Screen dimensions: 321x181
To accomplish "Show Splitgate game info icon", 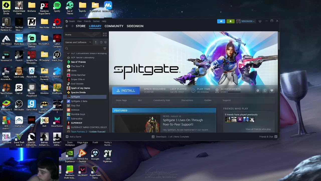I will click(x=265, y=90).
